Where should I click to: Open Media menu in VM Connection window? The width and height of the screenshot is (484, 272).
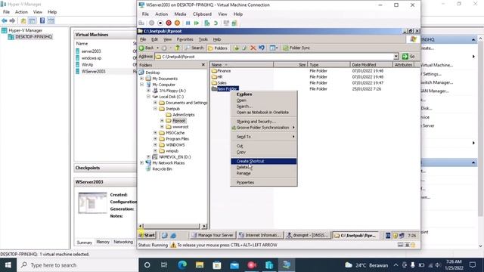(x=180, y=14)
